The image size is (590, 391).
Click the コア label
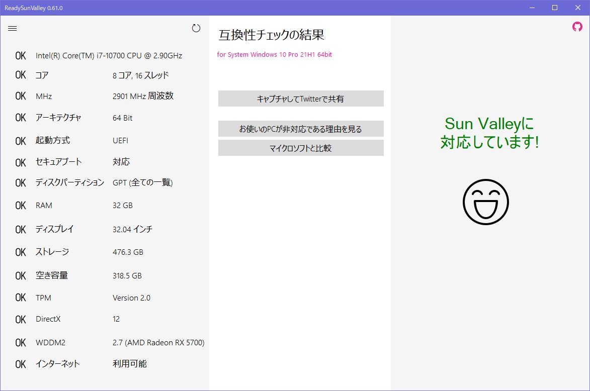42,75
